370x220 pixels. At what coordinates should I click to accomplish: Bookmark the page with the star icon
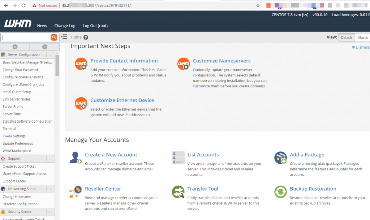point(258,5)
